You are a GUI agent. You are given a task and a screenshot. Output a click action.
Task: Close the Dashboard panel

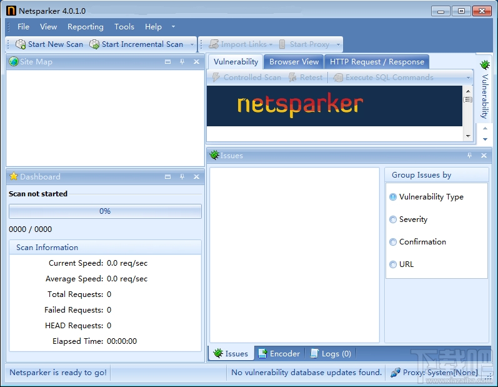[197, 177]
